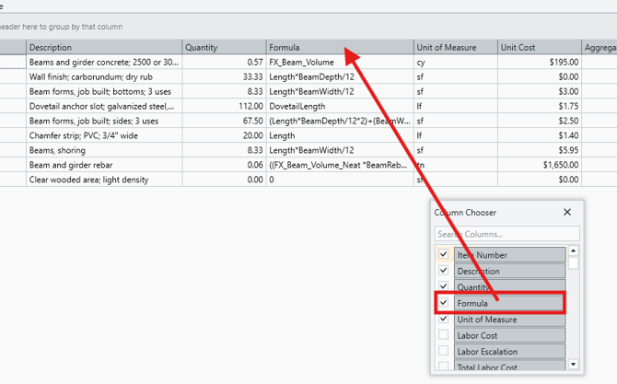The image size is (617, 384).
Task: Uncheck the Description column checkbox
Action: pos(444,271)
